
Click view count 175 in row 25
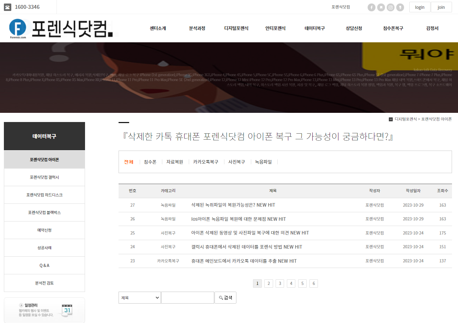tap(442, 233)
